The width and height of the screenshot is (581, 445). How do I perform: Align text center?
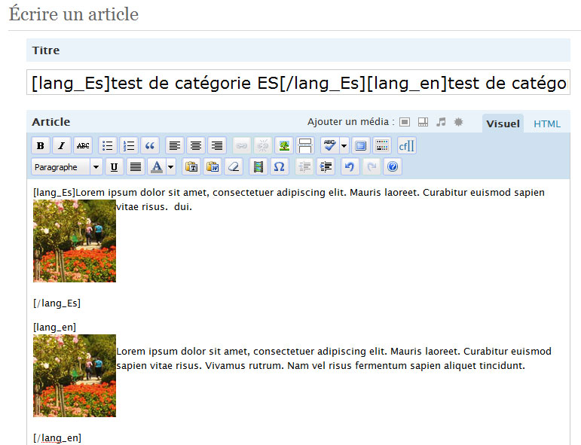196,146
